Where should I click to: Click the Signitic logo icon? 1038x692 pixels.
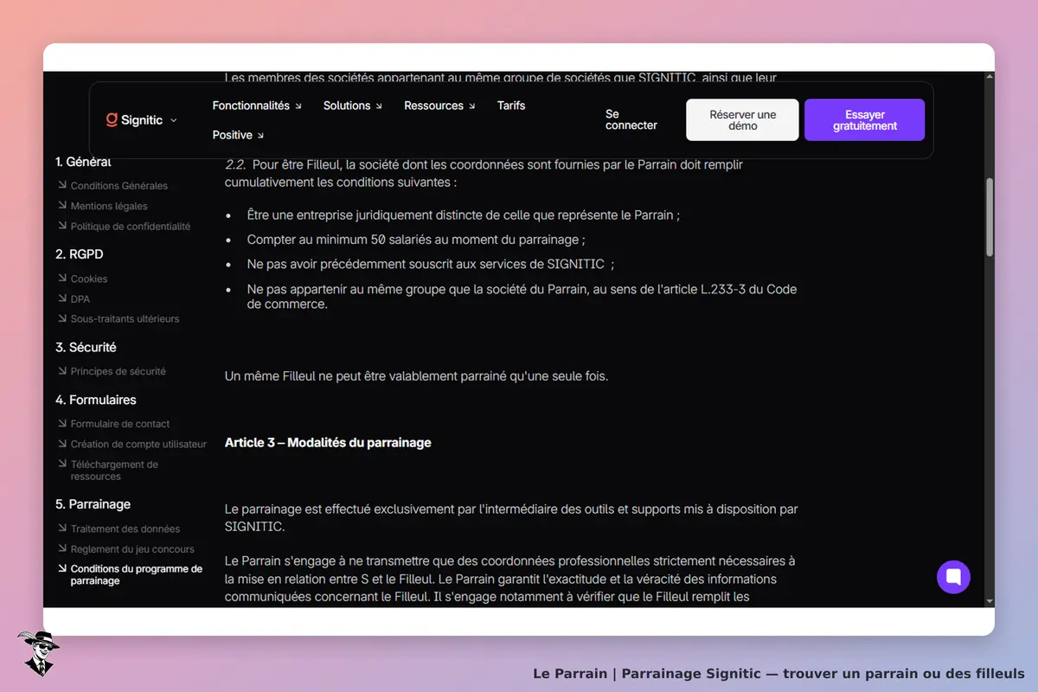112,120
